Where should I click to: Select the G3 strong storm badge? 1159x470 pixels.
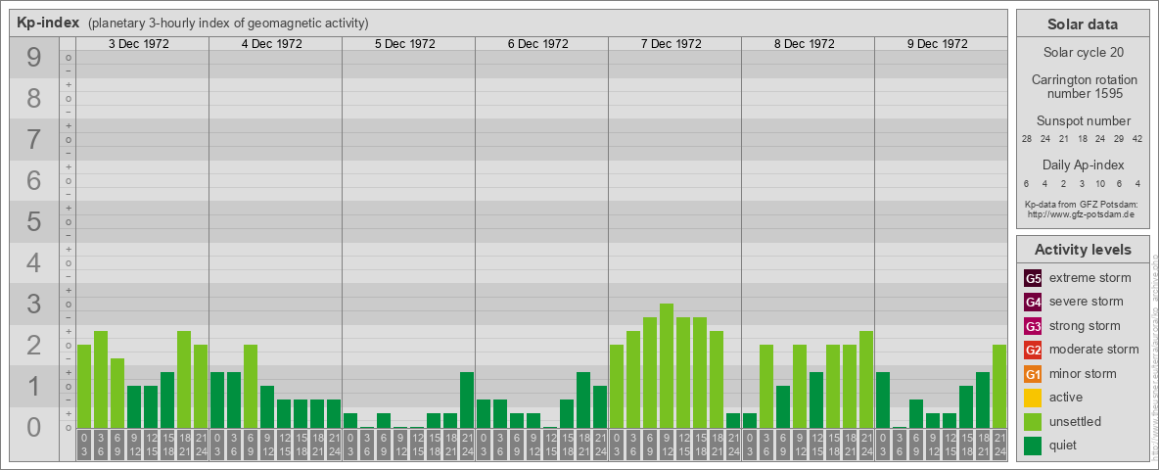click(1034, 326)
